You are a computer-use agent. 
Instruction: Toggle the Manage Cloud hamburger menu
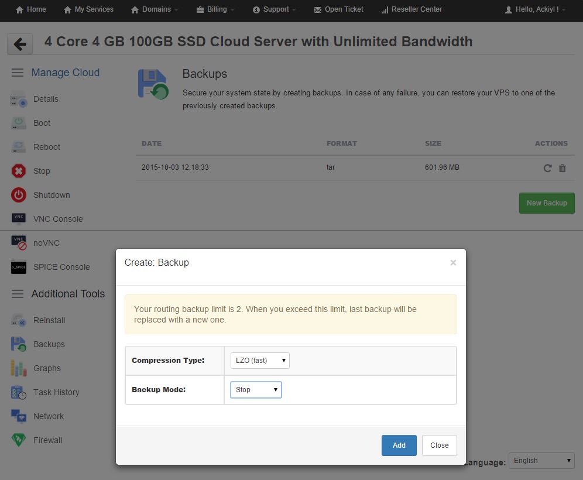point(18,73)
